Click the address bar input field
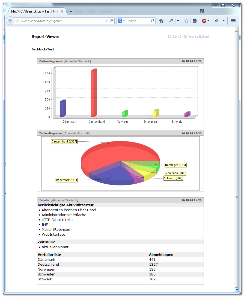 pos(62,21)
